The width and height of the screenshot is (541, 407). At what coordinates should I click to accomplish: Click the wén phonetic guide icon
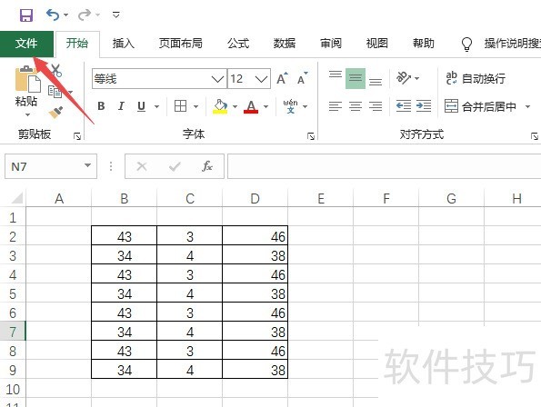click(291, 106)
